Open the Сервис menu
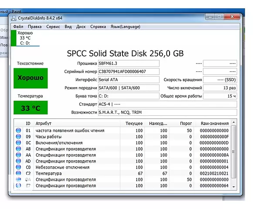Viewport: 279px width, 209px height. tap(53, 27)
